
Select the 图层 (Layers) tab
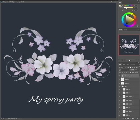pyautogui.click(x=120, y=64)
